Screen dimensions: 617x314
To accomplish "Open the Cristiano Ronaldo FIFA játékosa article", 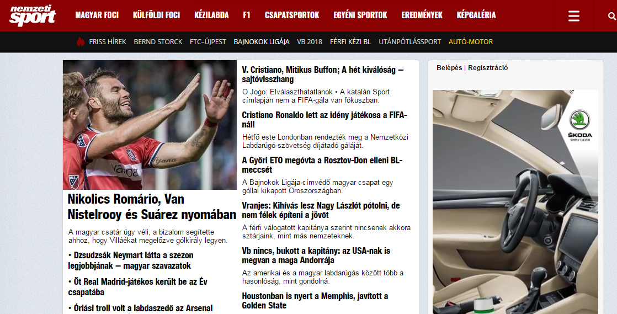I will (325, 120).
